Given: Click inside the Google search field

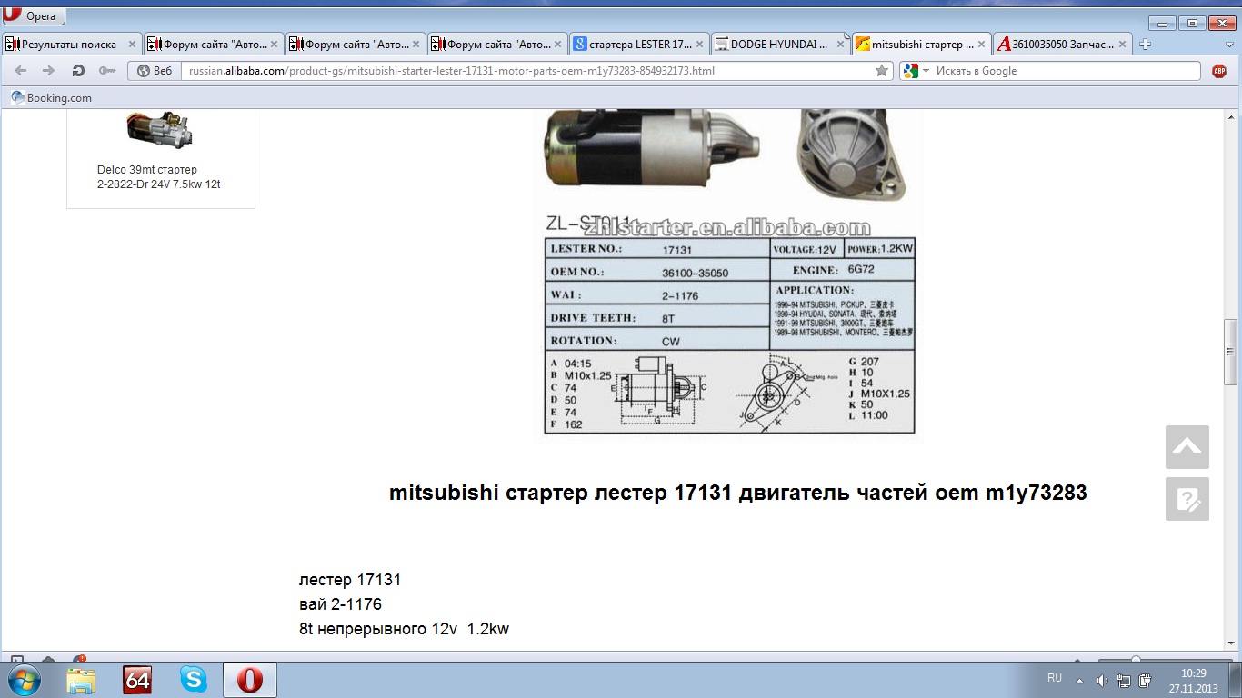Looking at the screenshot, I should [x=1066, y=71].
